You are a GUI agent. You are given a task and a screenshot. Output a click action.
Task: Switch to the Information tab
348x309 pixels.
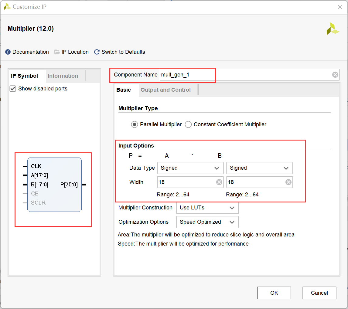[x=63, y=76]
